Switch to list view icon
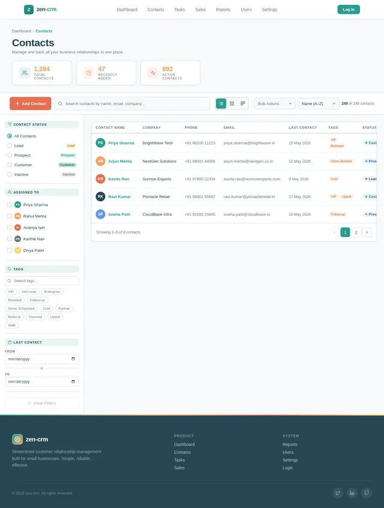The height and width of the screenshot is (508, 384). [x=221, y=104]
